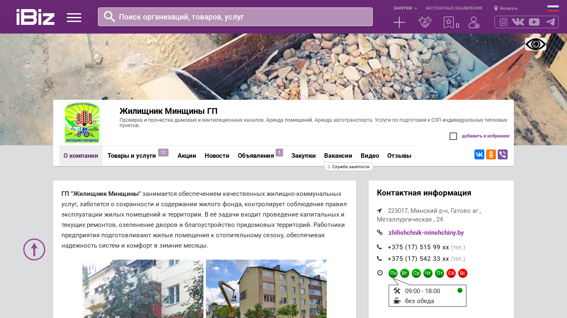Visit zhilishchnik-minshchiny.by website link

(426, 233)
